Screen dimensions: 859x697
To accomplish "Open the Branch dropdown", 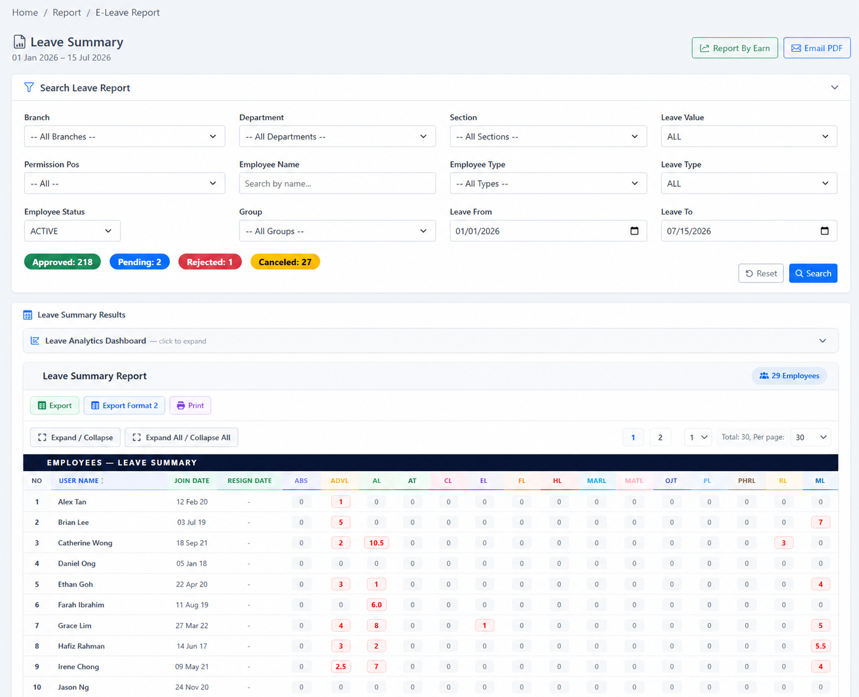I will [125, 136].
